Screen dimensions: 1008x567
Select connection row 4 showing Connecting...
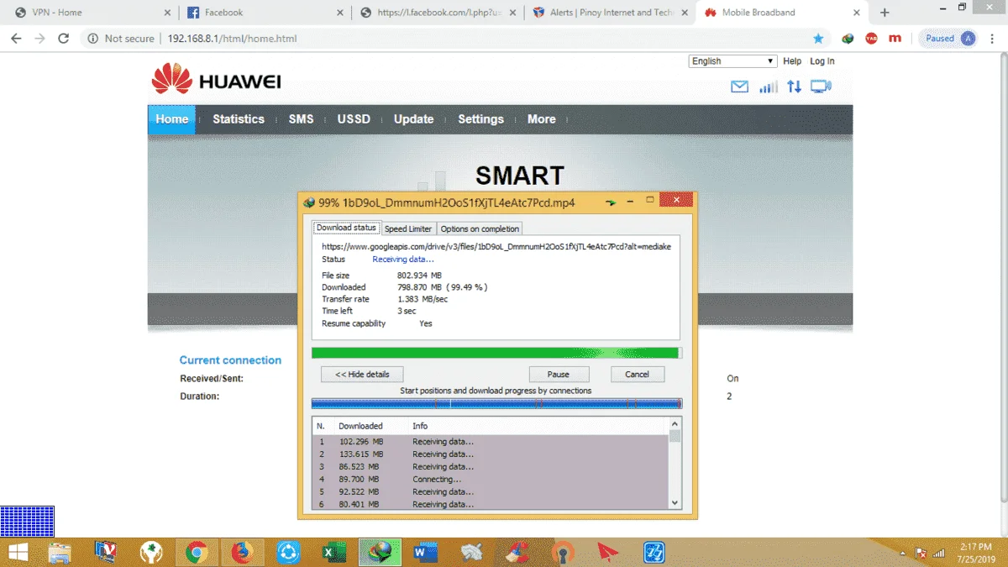point(491,479)
